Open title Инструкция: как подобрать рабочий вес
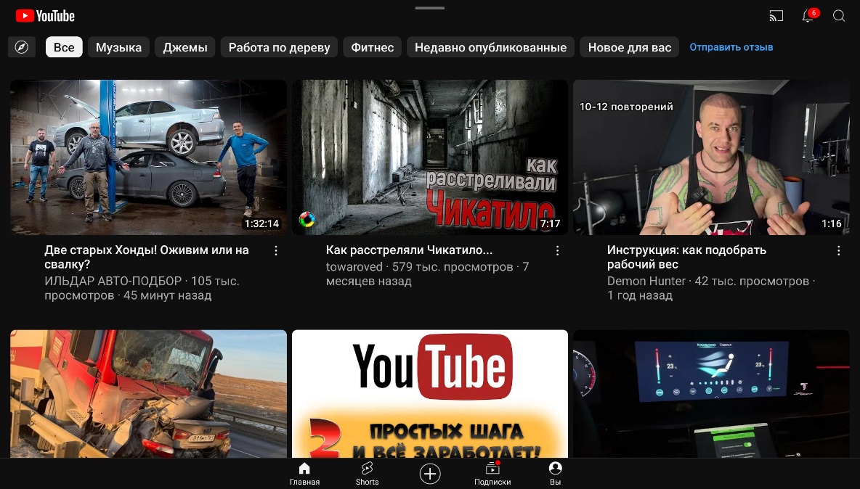 (686, 257)
